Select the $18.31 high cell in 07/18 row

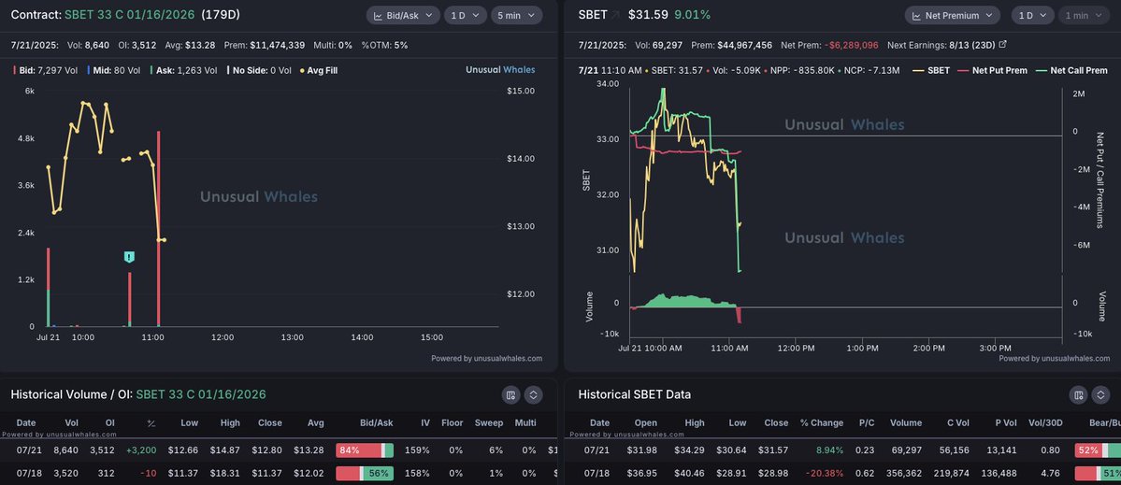coord(226,473)
